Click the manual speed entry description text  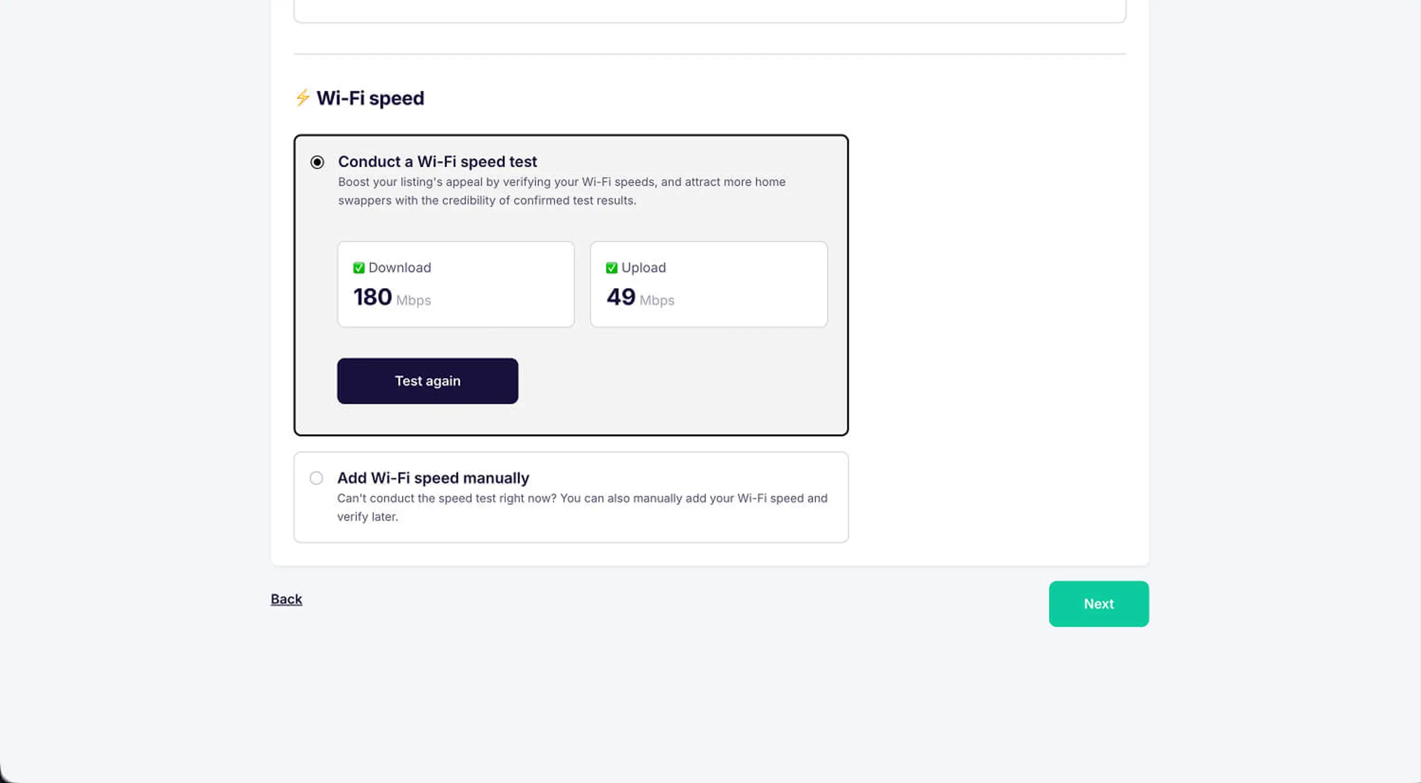581,507
